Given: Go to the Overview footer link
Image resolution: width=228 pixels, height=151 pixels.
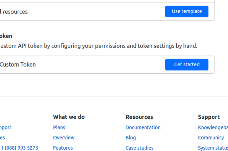Looking at the screenshot, I should pyautogui.click(x=64, y=138).
